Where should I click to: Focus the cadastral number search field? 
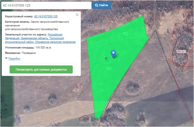point(46,5)
